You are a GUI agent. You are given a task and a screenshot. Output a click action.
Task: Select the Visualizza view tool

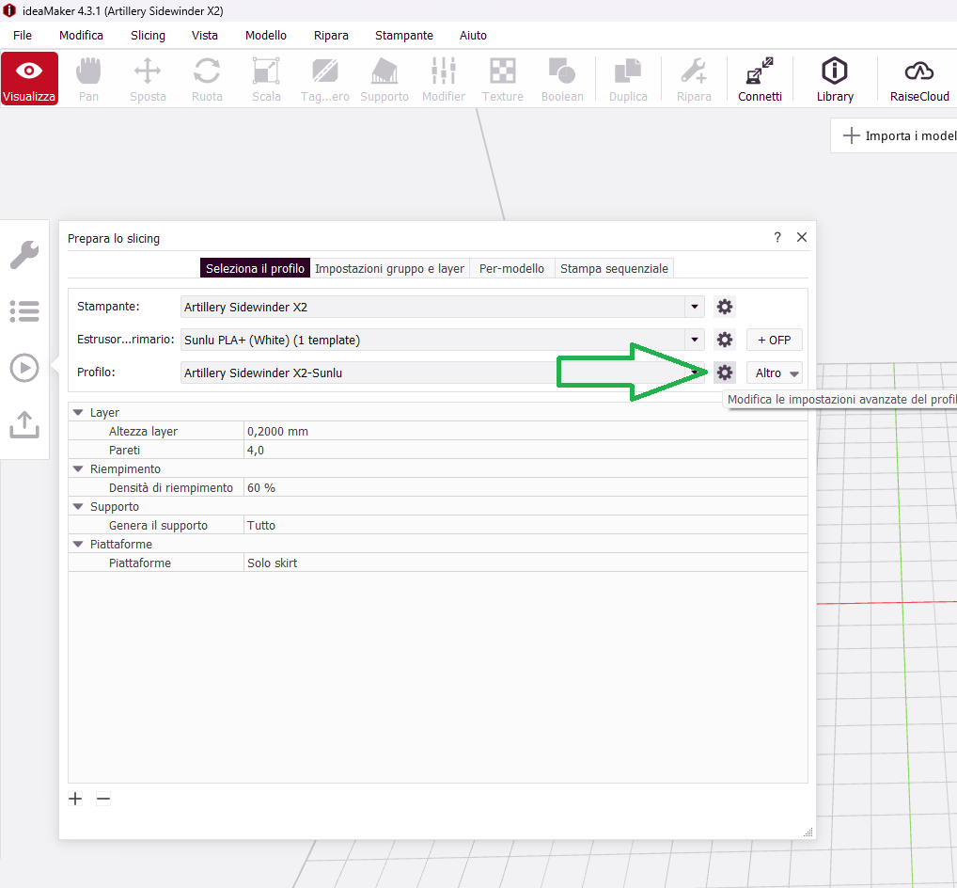tap(29, 79)
